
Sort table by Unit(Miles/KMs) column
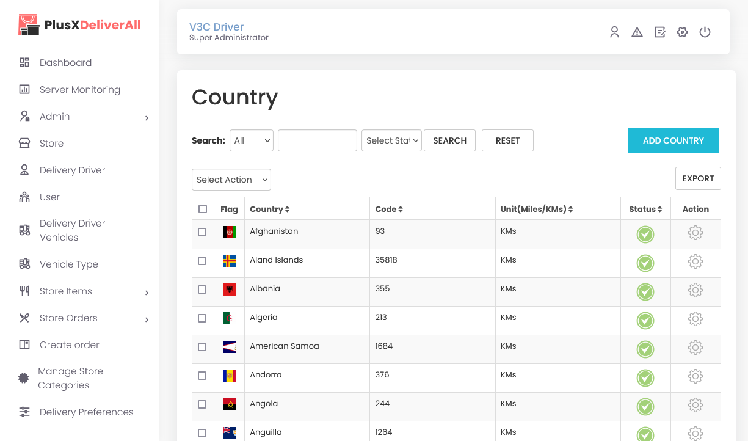click(x=537, y=209)
